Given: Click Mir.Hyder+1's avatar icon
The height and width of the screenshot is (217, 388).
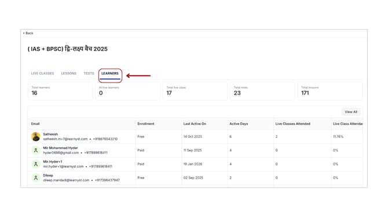Looking at the screenshot, I should 36,164.
